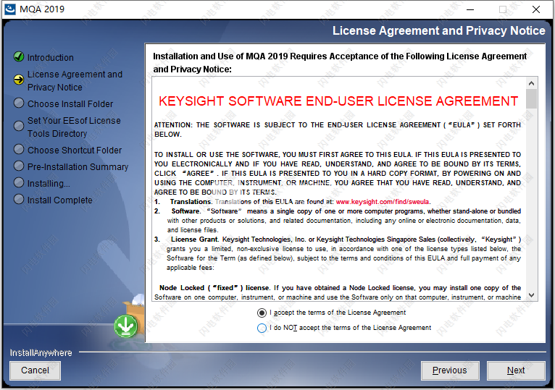Select 'Set Your EEsof License Tools Directory' step

click(75, 127)
